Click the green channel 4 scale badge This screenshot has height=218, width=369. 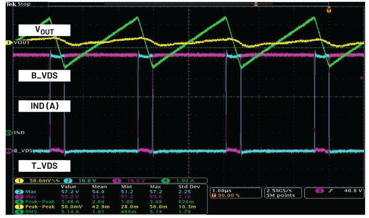(166, 181)
